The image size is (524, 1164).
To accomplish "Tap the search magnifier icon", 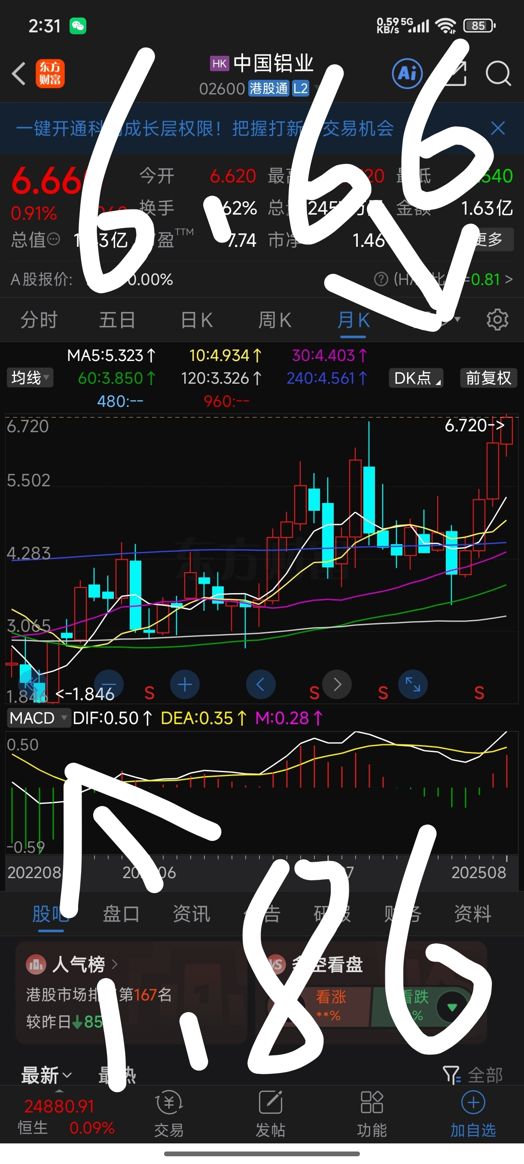I will pyautogui.click(x=498, y=73).
